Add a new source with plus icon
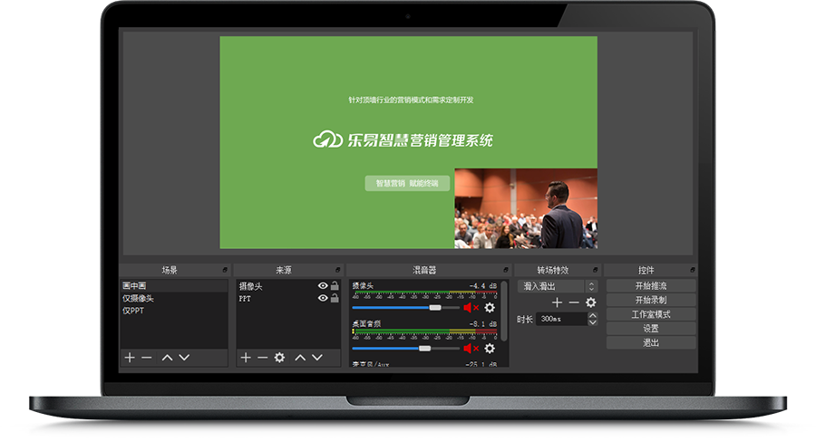This screenshot has width=816, height=441. click(x=246, y=358)
